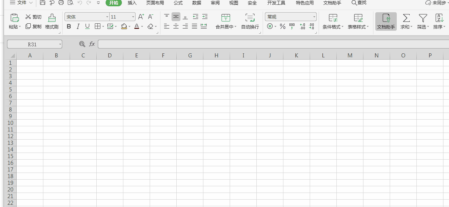Expand fill color dropdown arrow
This screenshot has width=449, height=207.
[x=129, y=27]
